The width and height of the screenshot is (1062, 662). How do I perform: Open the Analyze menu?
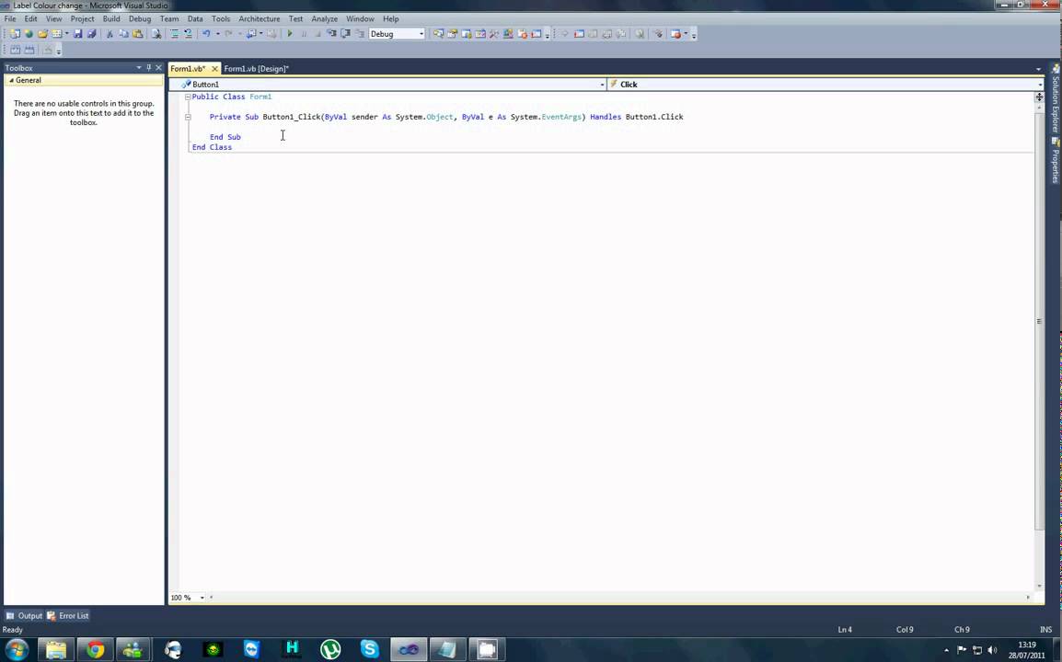(325, 19)
